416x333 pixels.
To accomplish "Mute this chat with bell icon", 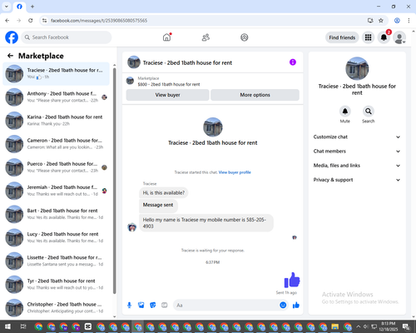I will pyautogui.click(x=345, y=112).
